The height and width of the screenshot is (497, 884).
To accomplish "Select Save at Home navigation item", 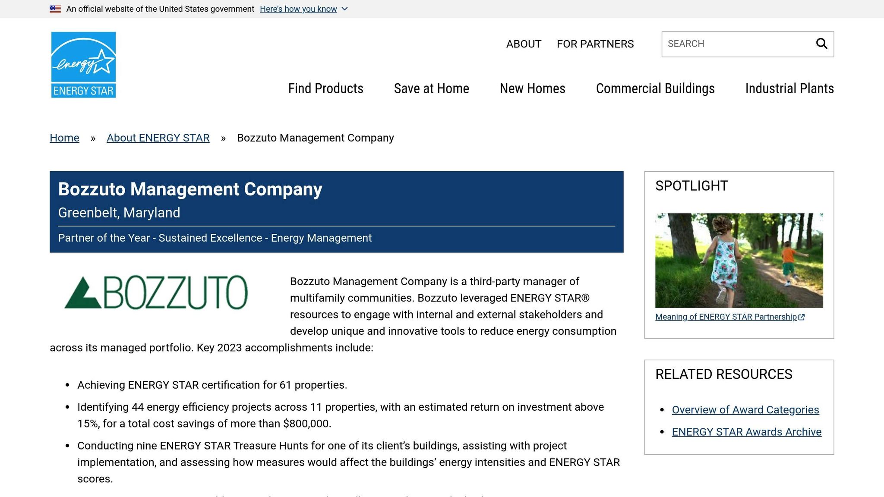I will [432, 88].
